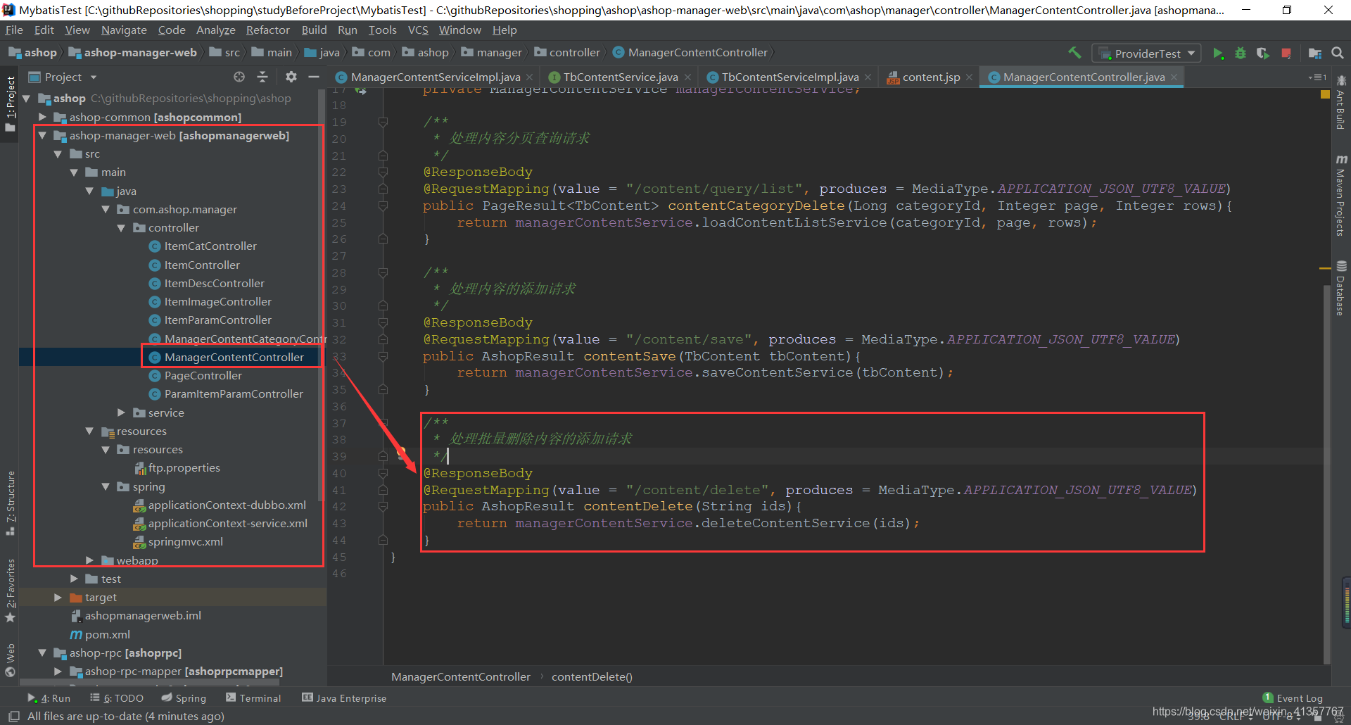Screen dimensions: 1351x725
Task: Run the ProviderTest configuration
Action: [x=1218, y=53]
